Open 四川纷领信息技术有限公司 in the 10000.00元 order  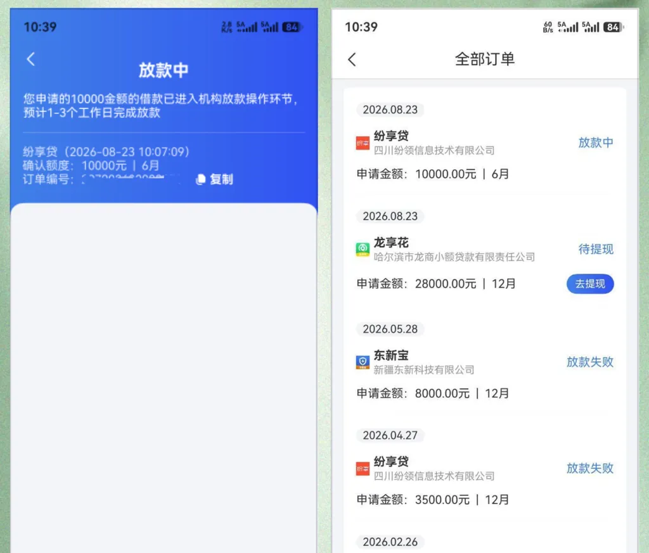434,151
